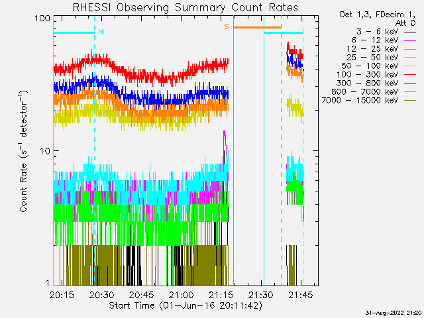Click the magenta line swatch for 6 - 12 keV
Image resolution: width=424 pixels, height=318 pixels.
pyautogui.click(x=410, y=41)
